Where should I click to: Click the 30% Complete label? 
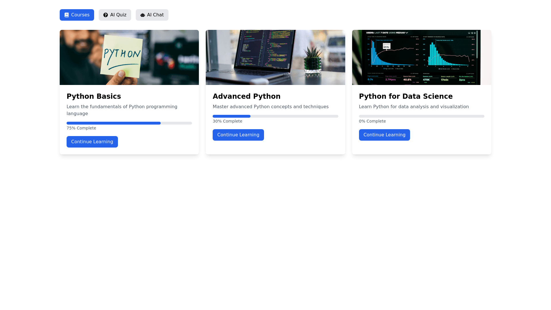[227, 121]
